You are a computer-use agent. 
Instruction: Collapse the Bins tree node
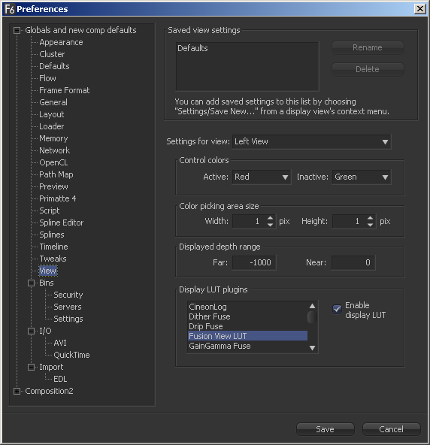[x=32, y=283]
